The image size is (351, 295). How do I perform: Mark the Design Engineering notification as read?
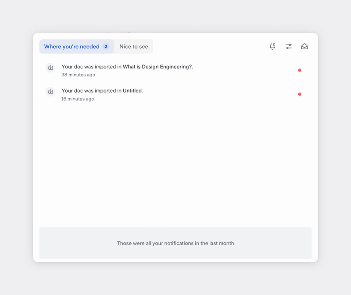coord(299,69)
